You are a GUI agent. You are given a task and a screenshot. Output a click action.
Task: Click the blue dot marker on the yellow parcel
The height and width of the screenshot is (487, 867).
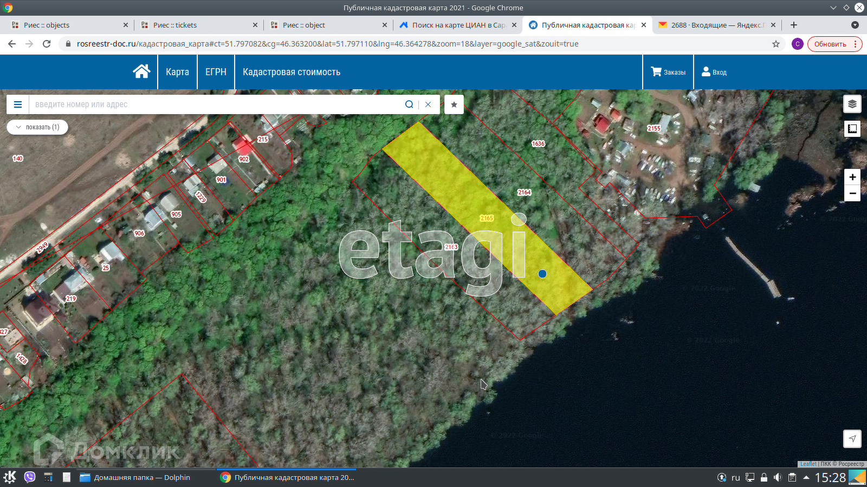click(x=542, y=274)
